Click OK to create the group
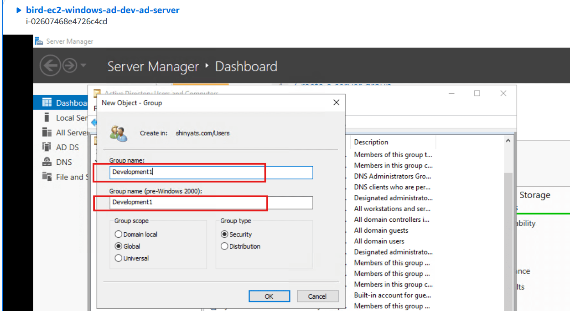 [269, 296]
